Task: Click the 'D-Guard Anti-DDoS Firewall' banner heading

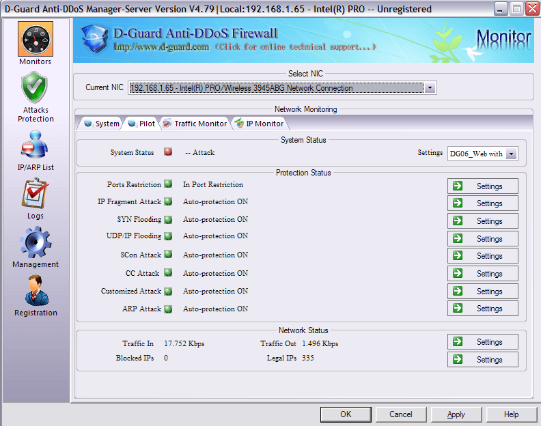Action: [195, 33]
